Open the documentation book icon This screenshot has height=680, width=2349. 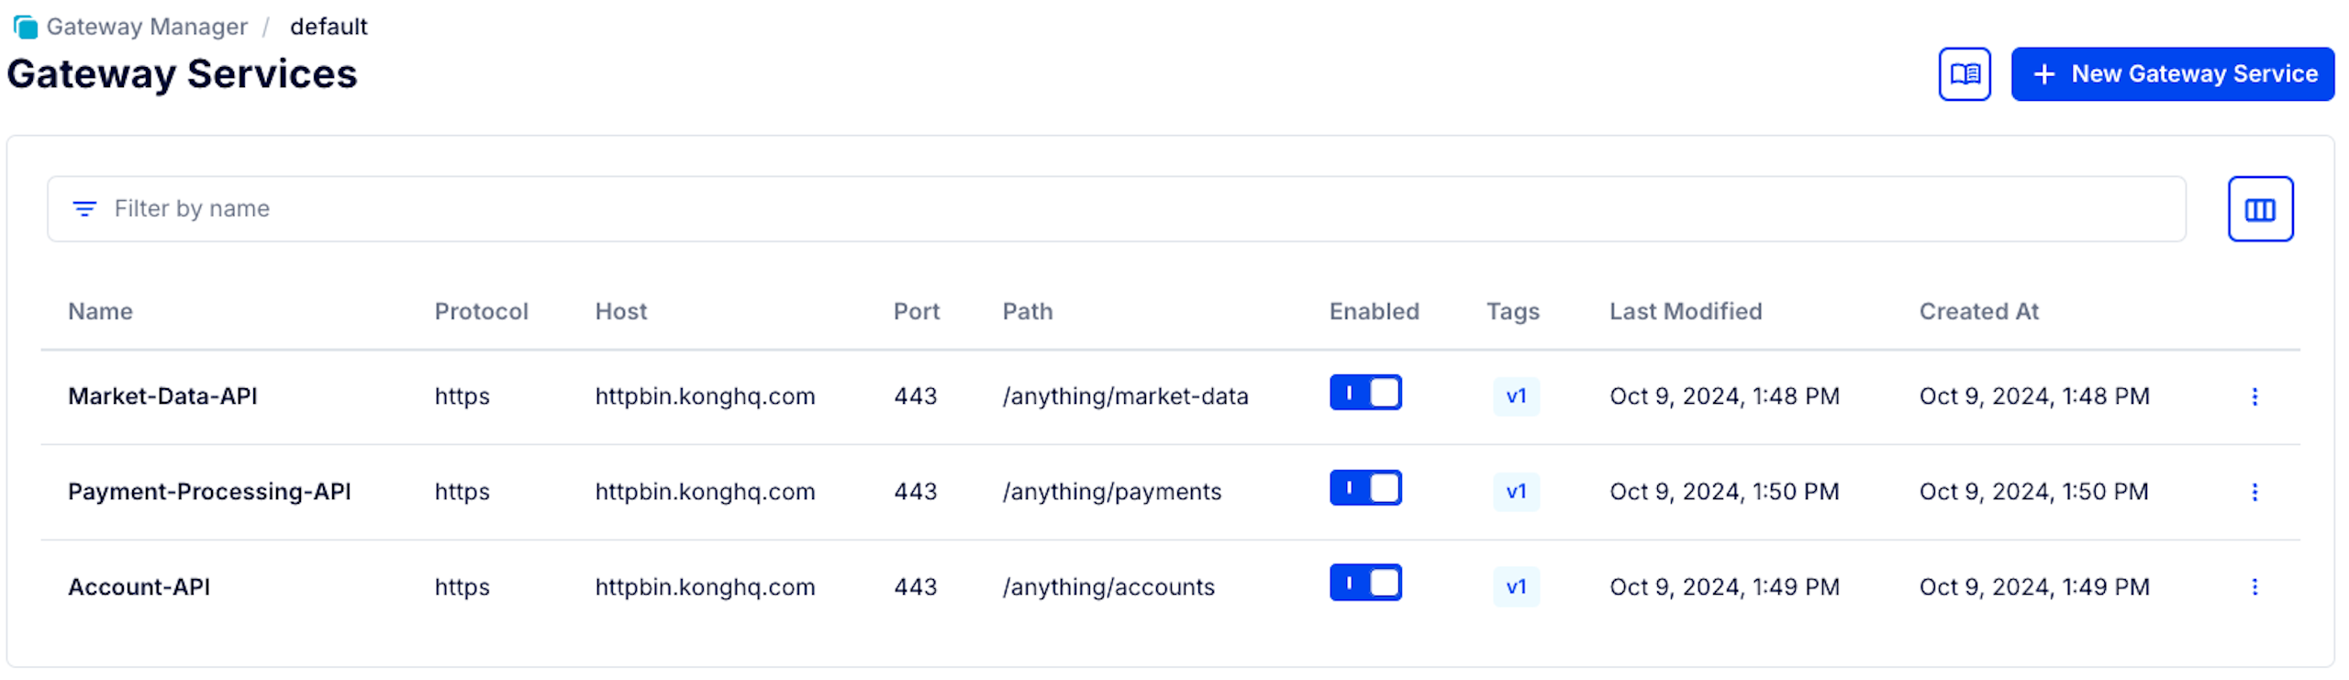pos(1964,74)
